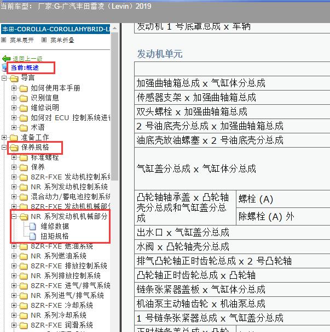The width and height of the screenshot is (330, 332).
Task: Expand the 识别信息 node
Action: tap(14, 98)
